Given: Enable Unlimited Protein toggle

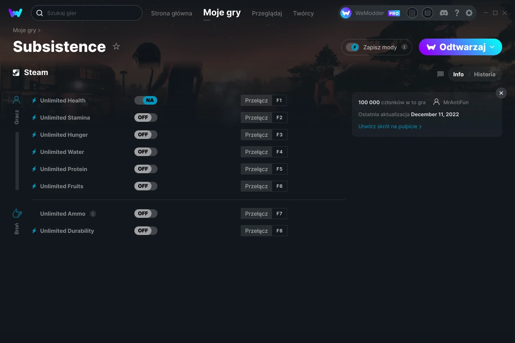Looking at the screenshot, I should tap(146, 169).
